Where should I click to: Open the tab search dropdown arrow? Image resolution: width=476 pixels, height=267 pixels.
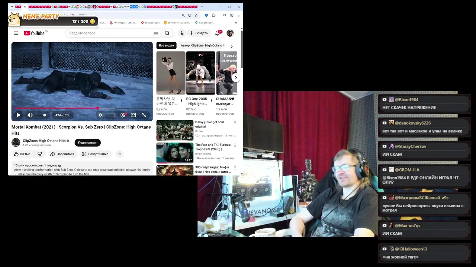click(12, 7)
